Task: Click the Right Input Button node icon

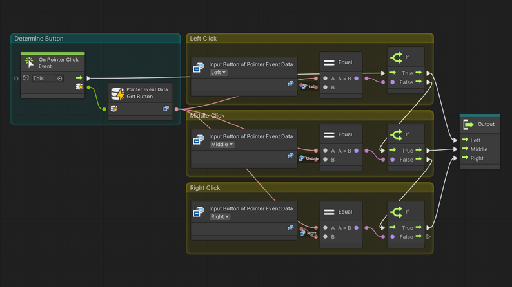Action: (198, 212)
